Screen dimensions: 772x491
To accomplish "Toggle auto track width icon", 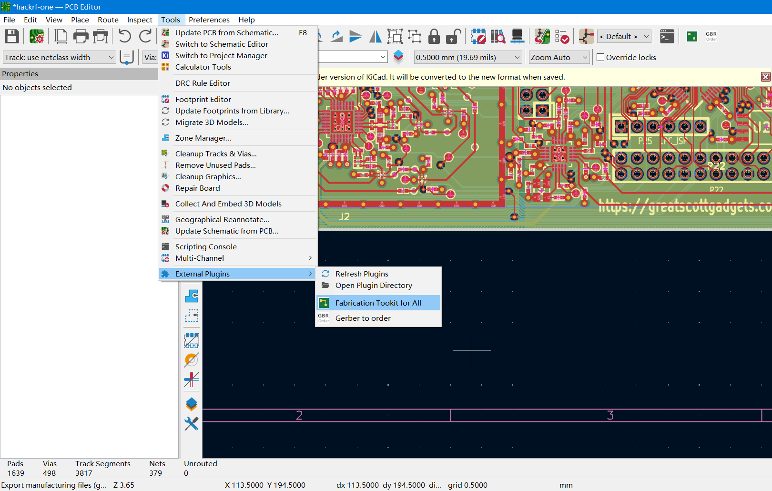I will [126, 57].
